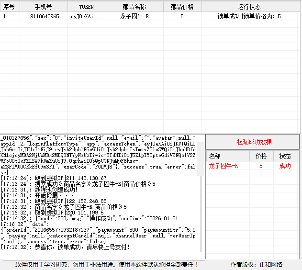Image resolution: width=302 pixels, height=270 pixels.
Task: Click the 作者版权:正和网络 footer label
Action: tap(256, 264)
